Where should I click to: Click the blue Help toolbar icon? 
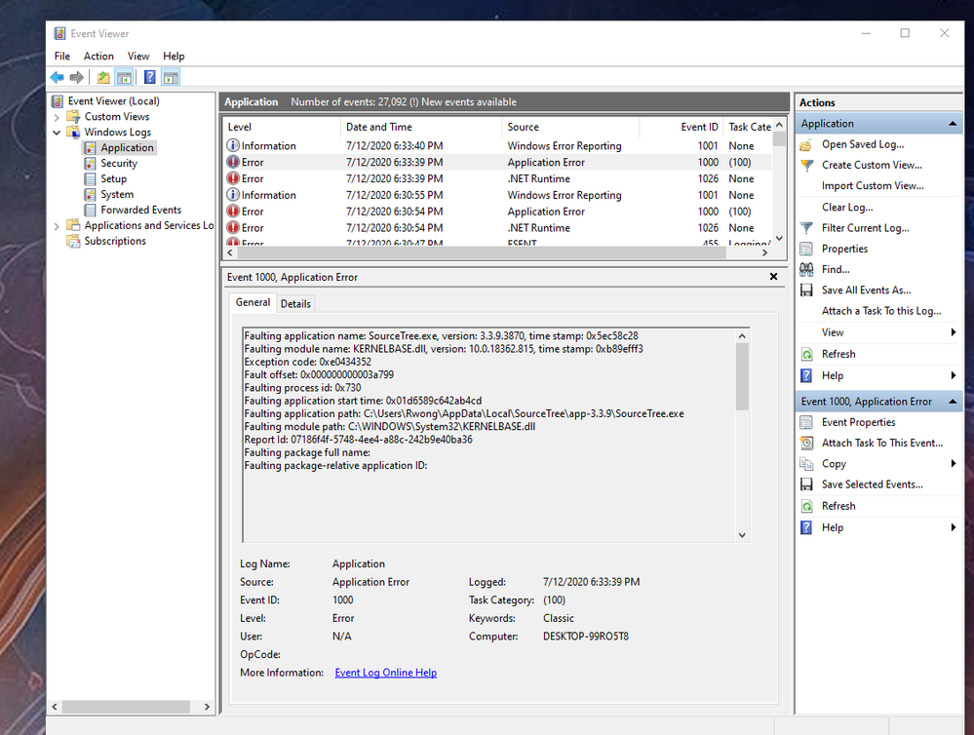tap(150, 78)
